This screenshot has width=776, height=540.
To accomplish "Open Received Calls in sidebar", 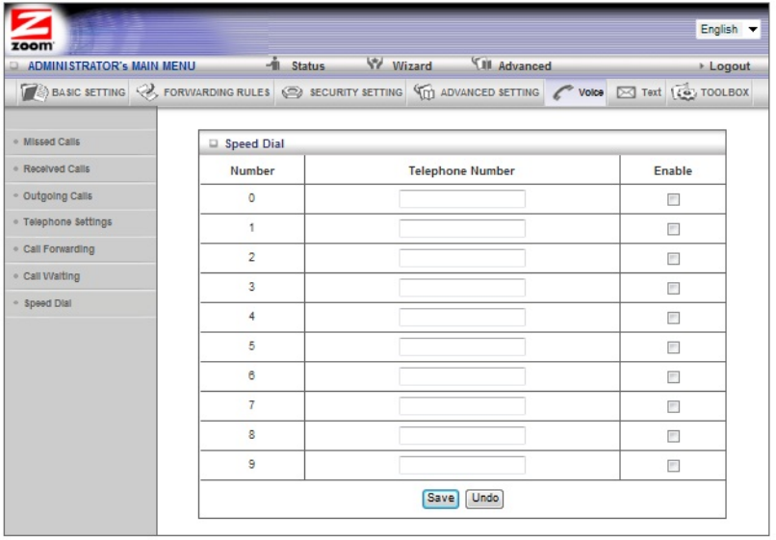I will coord(57,169).
